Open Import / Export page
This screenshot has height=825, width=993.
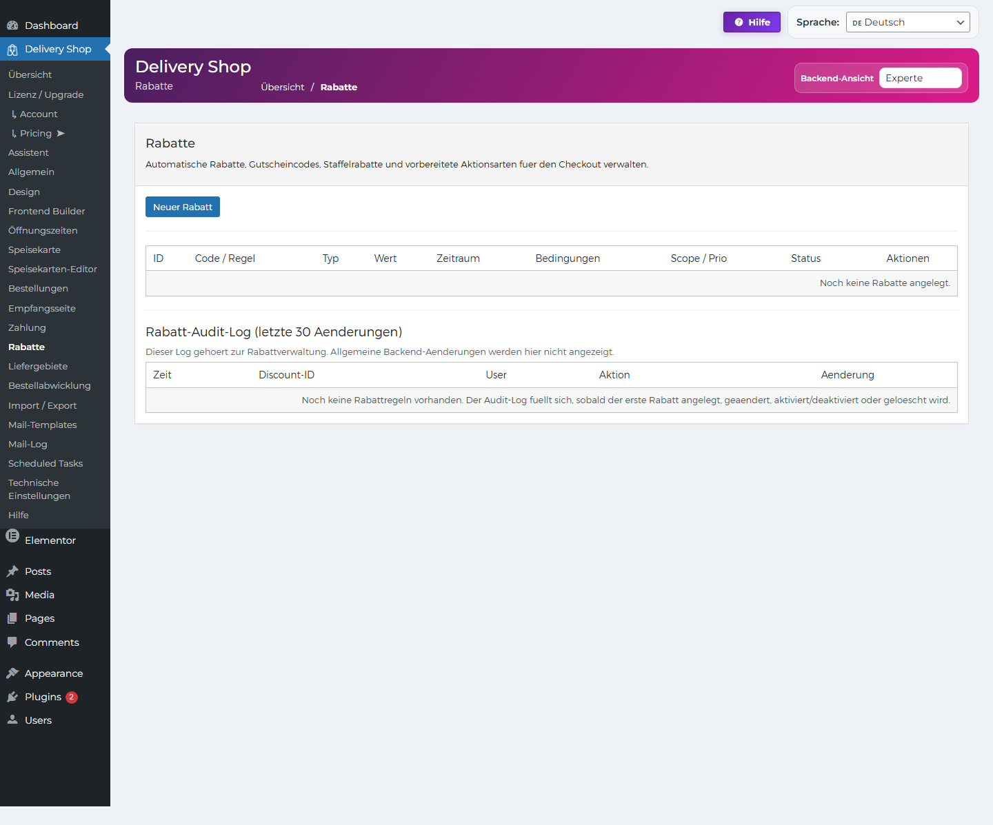click(42, 405)
